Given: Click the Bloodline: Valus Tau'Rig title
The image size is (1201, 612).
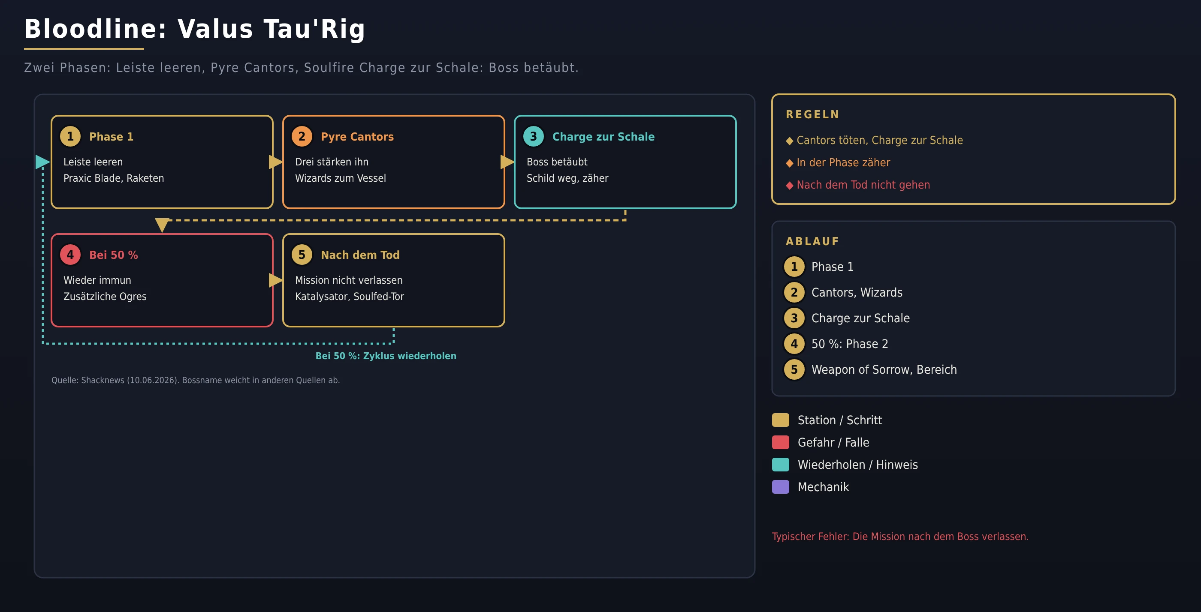Looking at the screenshot, I should coord(195,29).
